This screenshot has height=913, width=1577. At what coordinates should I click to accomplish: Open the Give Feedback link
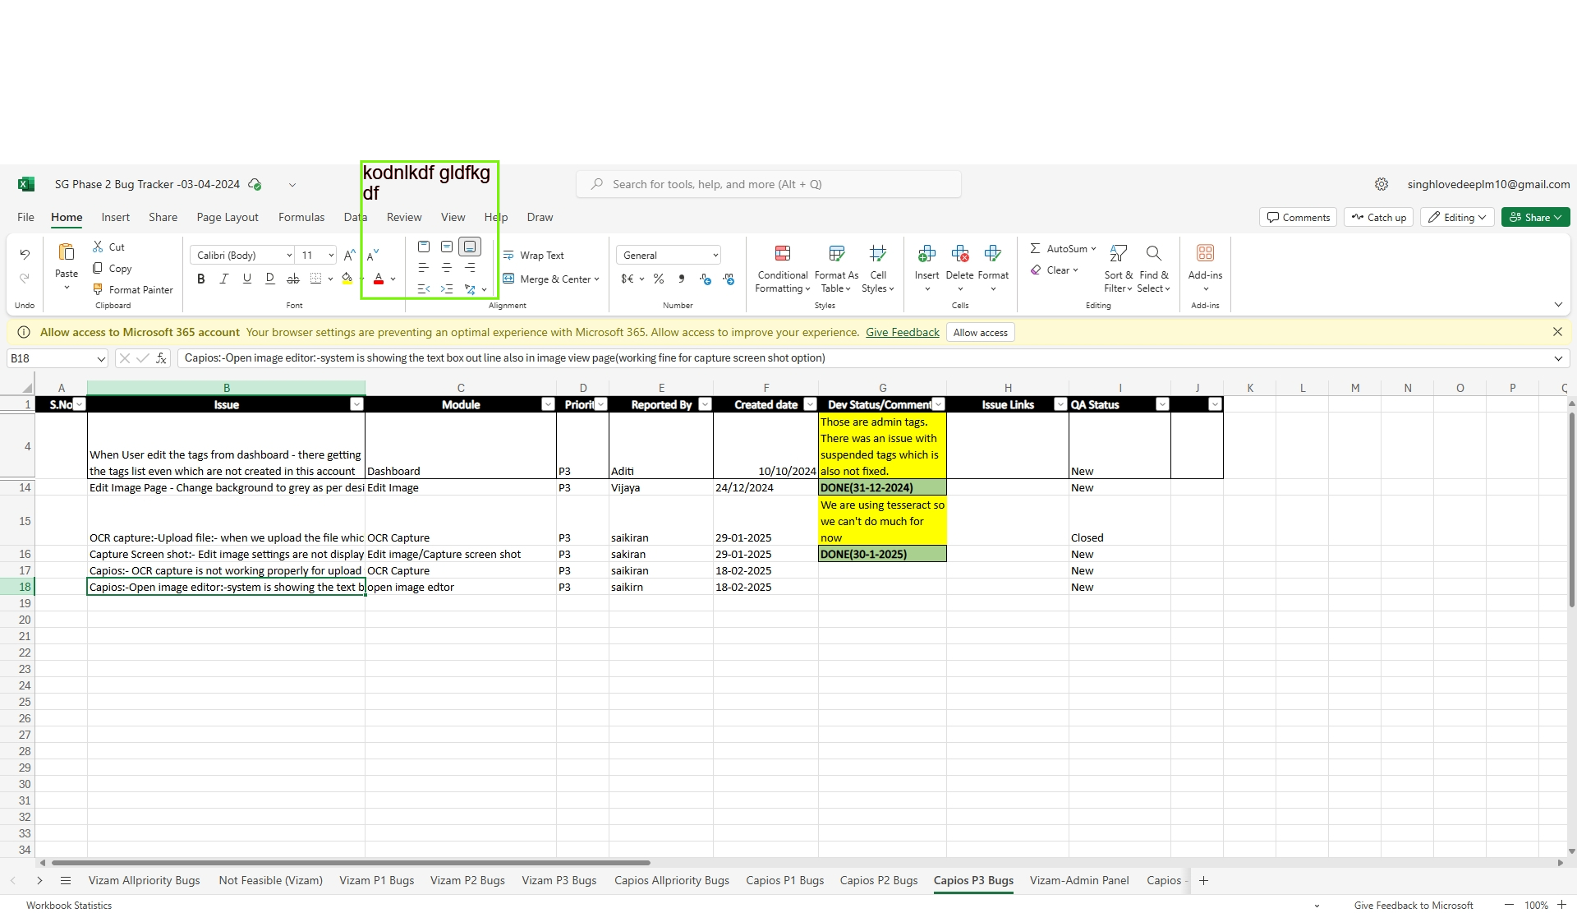click(903, 332)
